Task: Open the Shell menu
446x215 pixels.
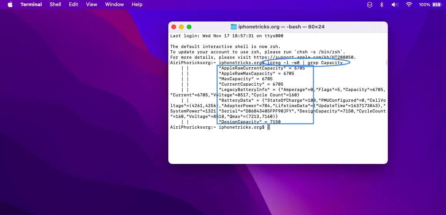Action: tap(55, 5)
